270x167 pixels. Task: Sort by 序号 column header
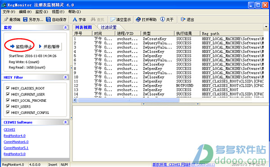tap(83, 33)
